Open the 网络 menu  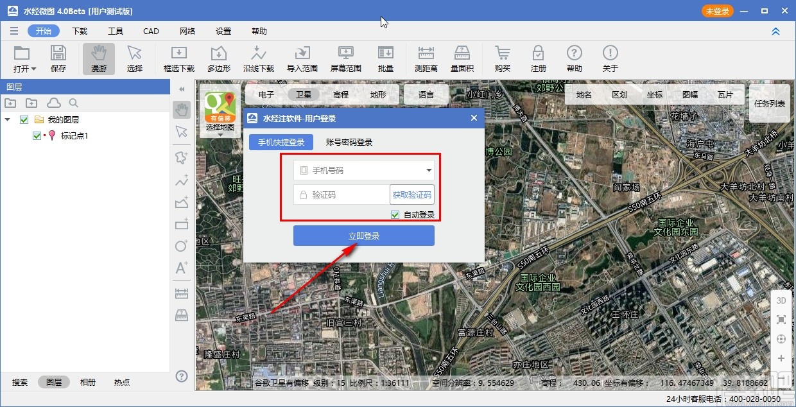[x=187, y=30]
